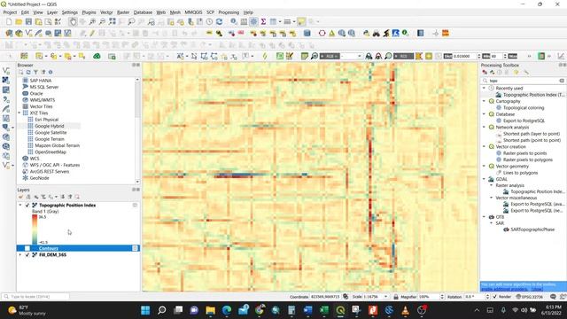The height and width of the screenshot is (319, 567).
Task: Toggle the Render checkbox in status bar
Action: (x=494, y=297)
